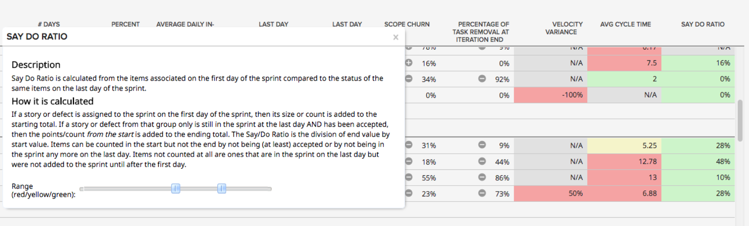The width and height of the screenshot is (749, 226).
Task: Click the minus icon next to 92%
Action: 482,79
